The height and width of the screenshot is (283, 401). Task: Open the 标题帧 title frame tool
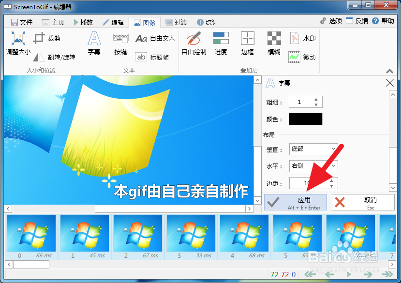tap(152, 57)
